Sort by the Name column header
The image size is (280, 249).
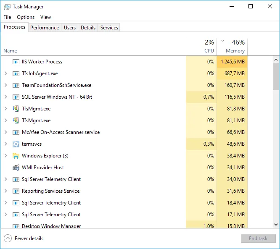click(10, 51)
